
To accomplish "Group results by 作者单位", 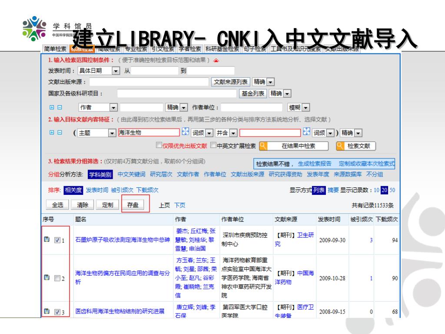I will point(215,174).
